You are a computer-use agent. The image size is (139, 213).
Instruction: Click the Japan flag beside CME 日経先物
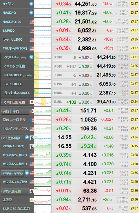(x=32, y=102)
